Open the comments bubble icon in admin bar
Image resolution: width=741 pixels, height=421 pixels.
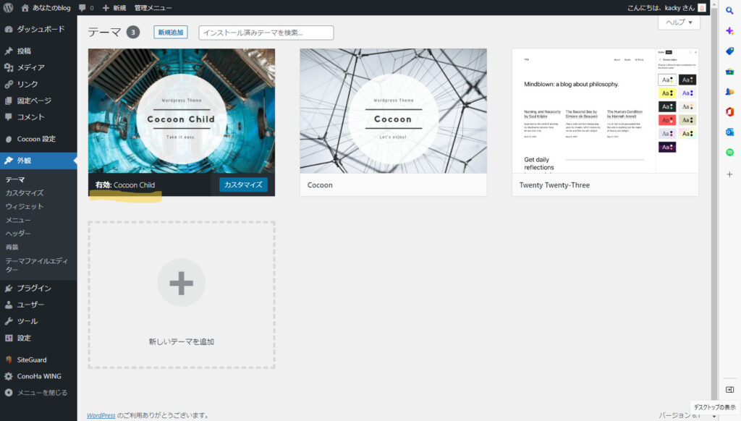82,7
